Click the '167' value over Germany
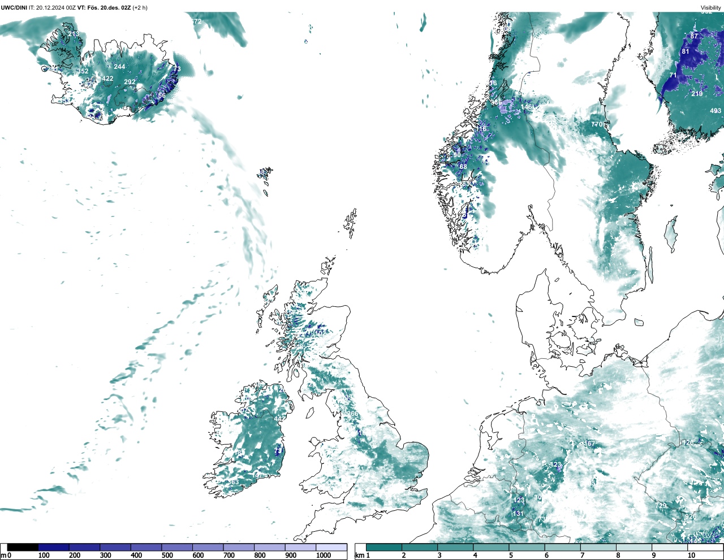The height and width of the screenshot is (560, 724). coord(589,444)
